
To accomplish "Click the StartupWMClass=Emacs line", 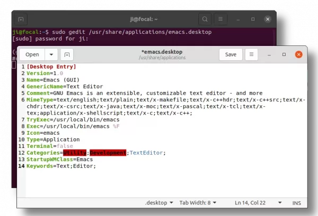I will pyautogui.click(x=60, y=159).
